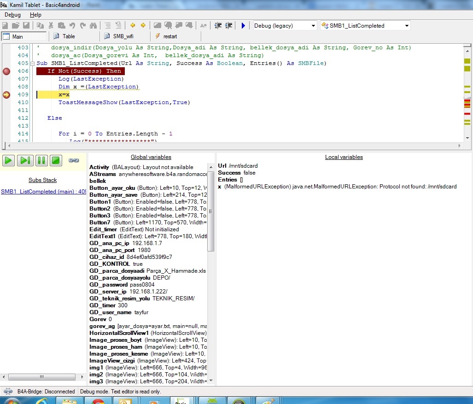
Task: Collapse the SMB1_ListCompleted sub at line 405
Action: [x=32, y=64]
